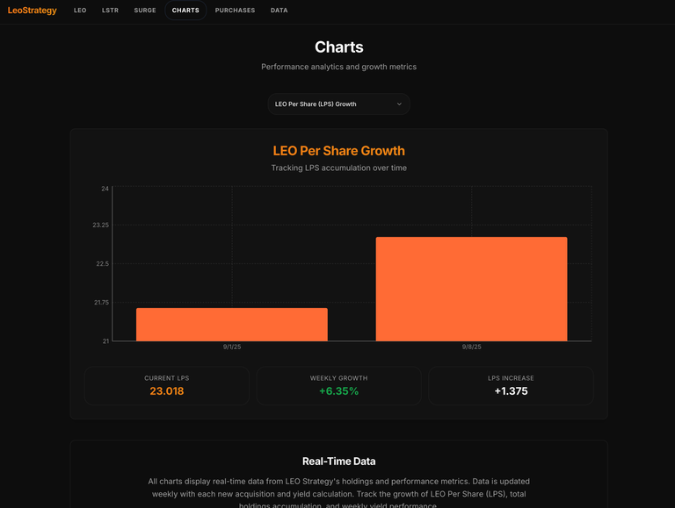Click the WEEKLY GROWTH label
The image size is (675, 508).
(338, 378)
